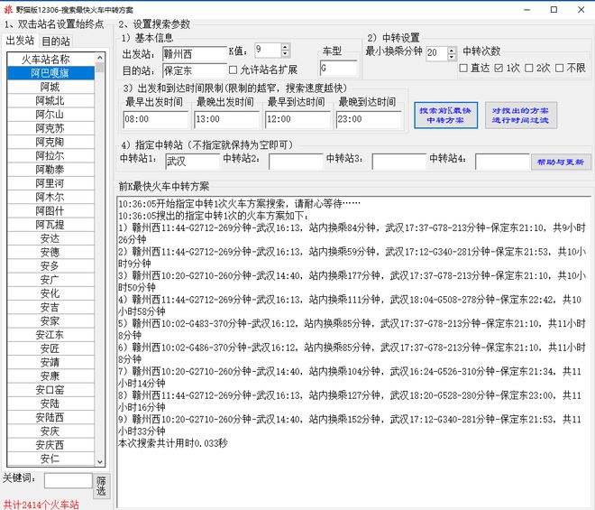Select station 安达 in the list
This screenshot has height=510, width=595.
(50, 238)
